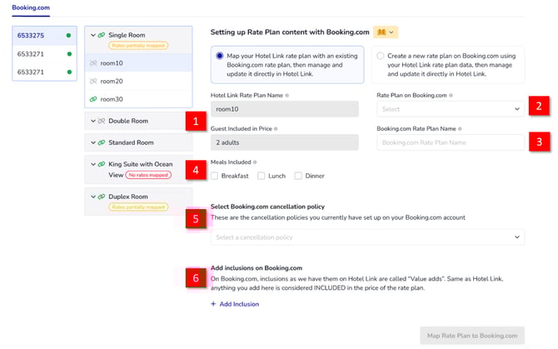The image size is (558, 349).
Task: Click the yellow guide book icon button
Action: 386,32
